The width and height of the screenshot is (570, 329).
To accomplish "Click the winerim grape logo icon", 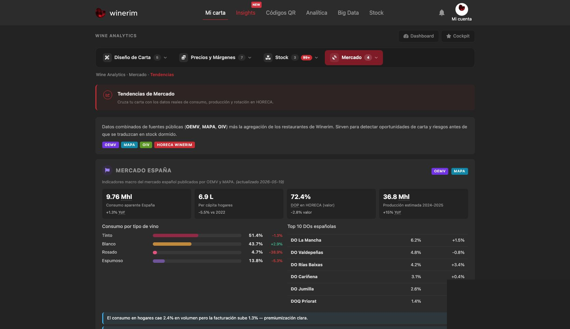I will click(100, 13).
